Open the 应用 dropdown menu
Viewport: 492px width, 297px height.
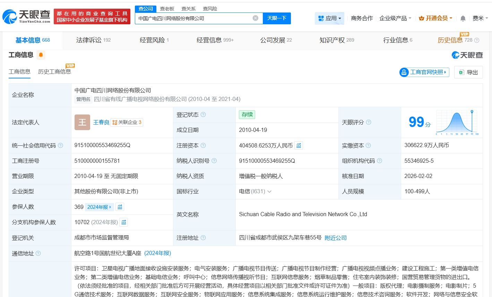point(330,18)
